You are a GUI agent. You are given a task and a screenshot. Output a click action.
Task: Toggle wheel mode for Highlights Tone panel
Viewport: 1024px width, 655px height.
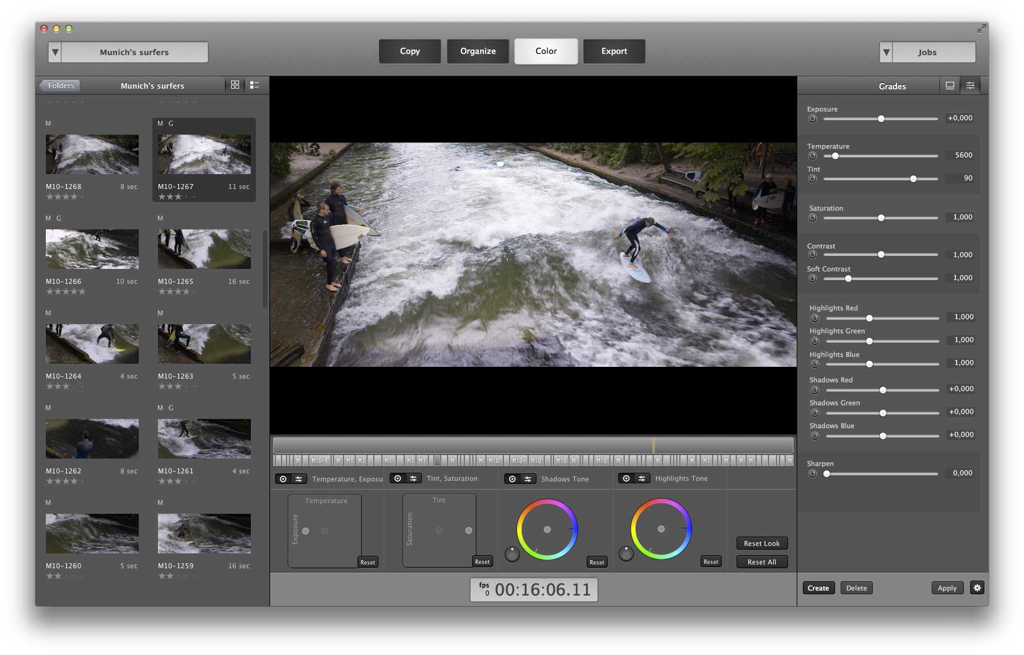point(626,478)
